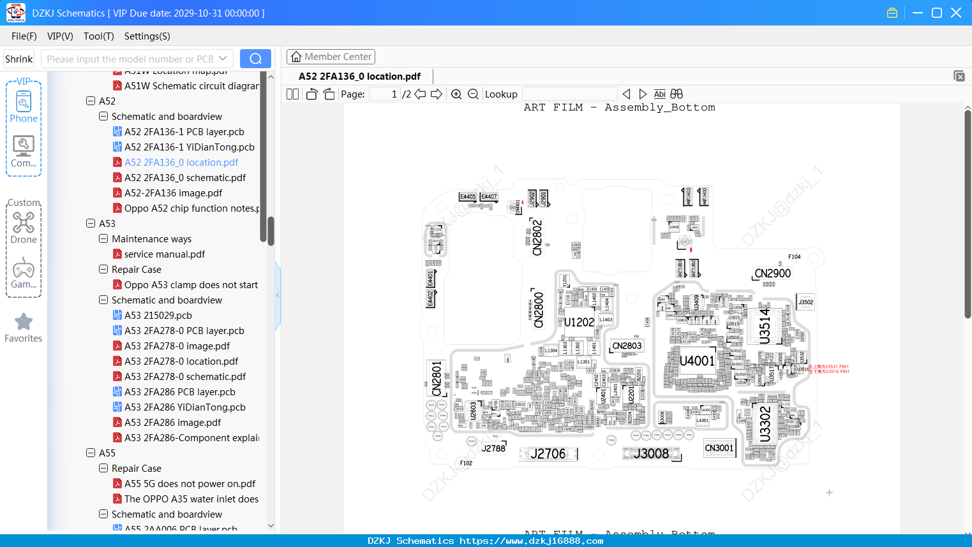Zoom out of the PDF

[473, 94]
